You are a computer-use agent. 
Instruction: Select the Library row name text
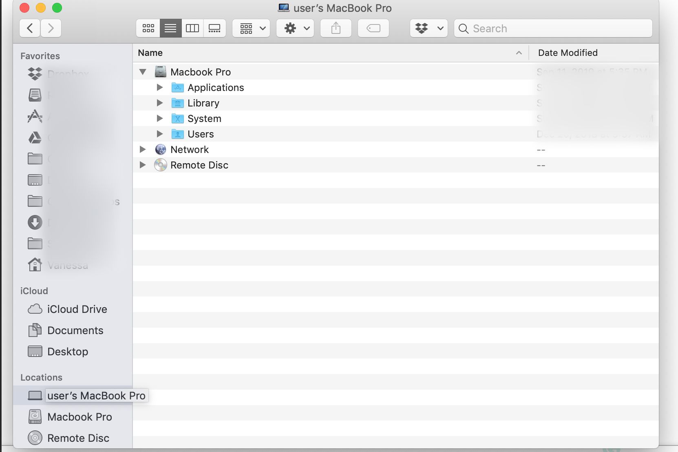[x=203, y=103]
